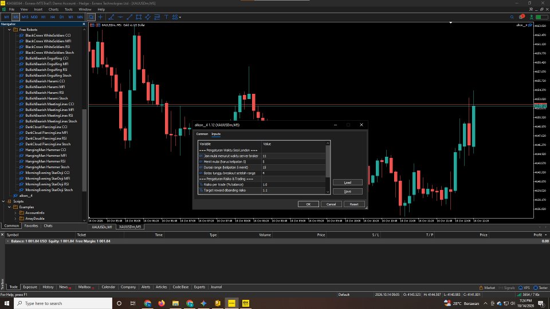Open Task View on taskbar
550x309 pixels.
(132, 303)
